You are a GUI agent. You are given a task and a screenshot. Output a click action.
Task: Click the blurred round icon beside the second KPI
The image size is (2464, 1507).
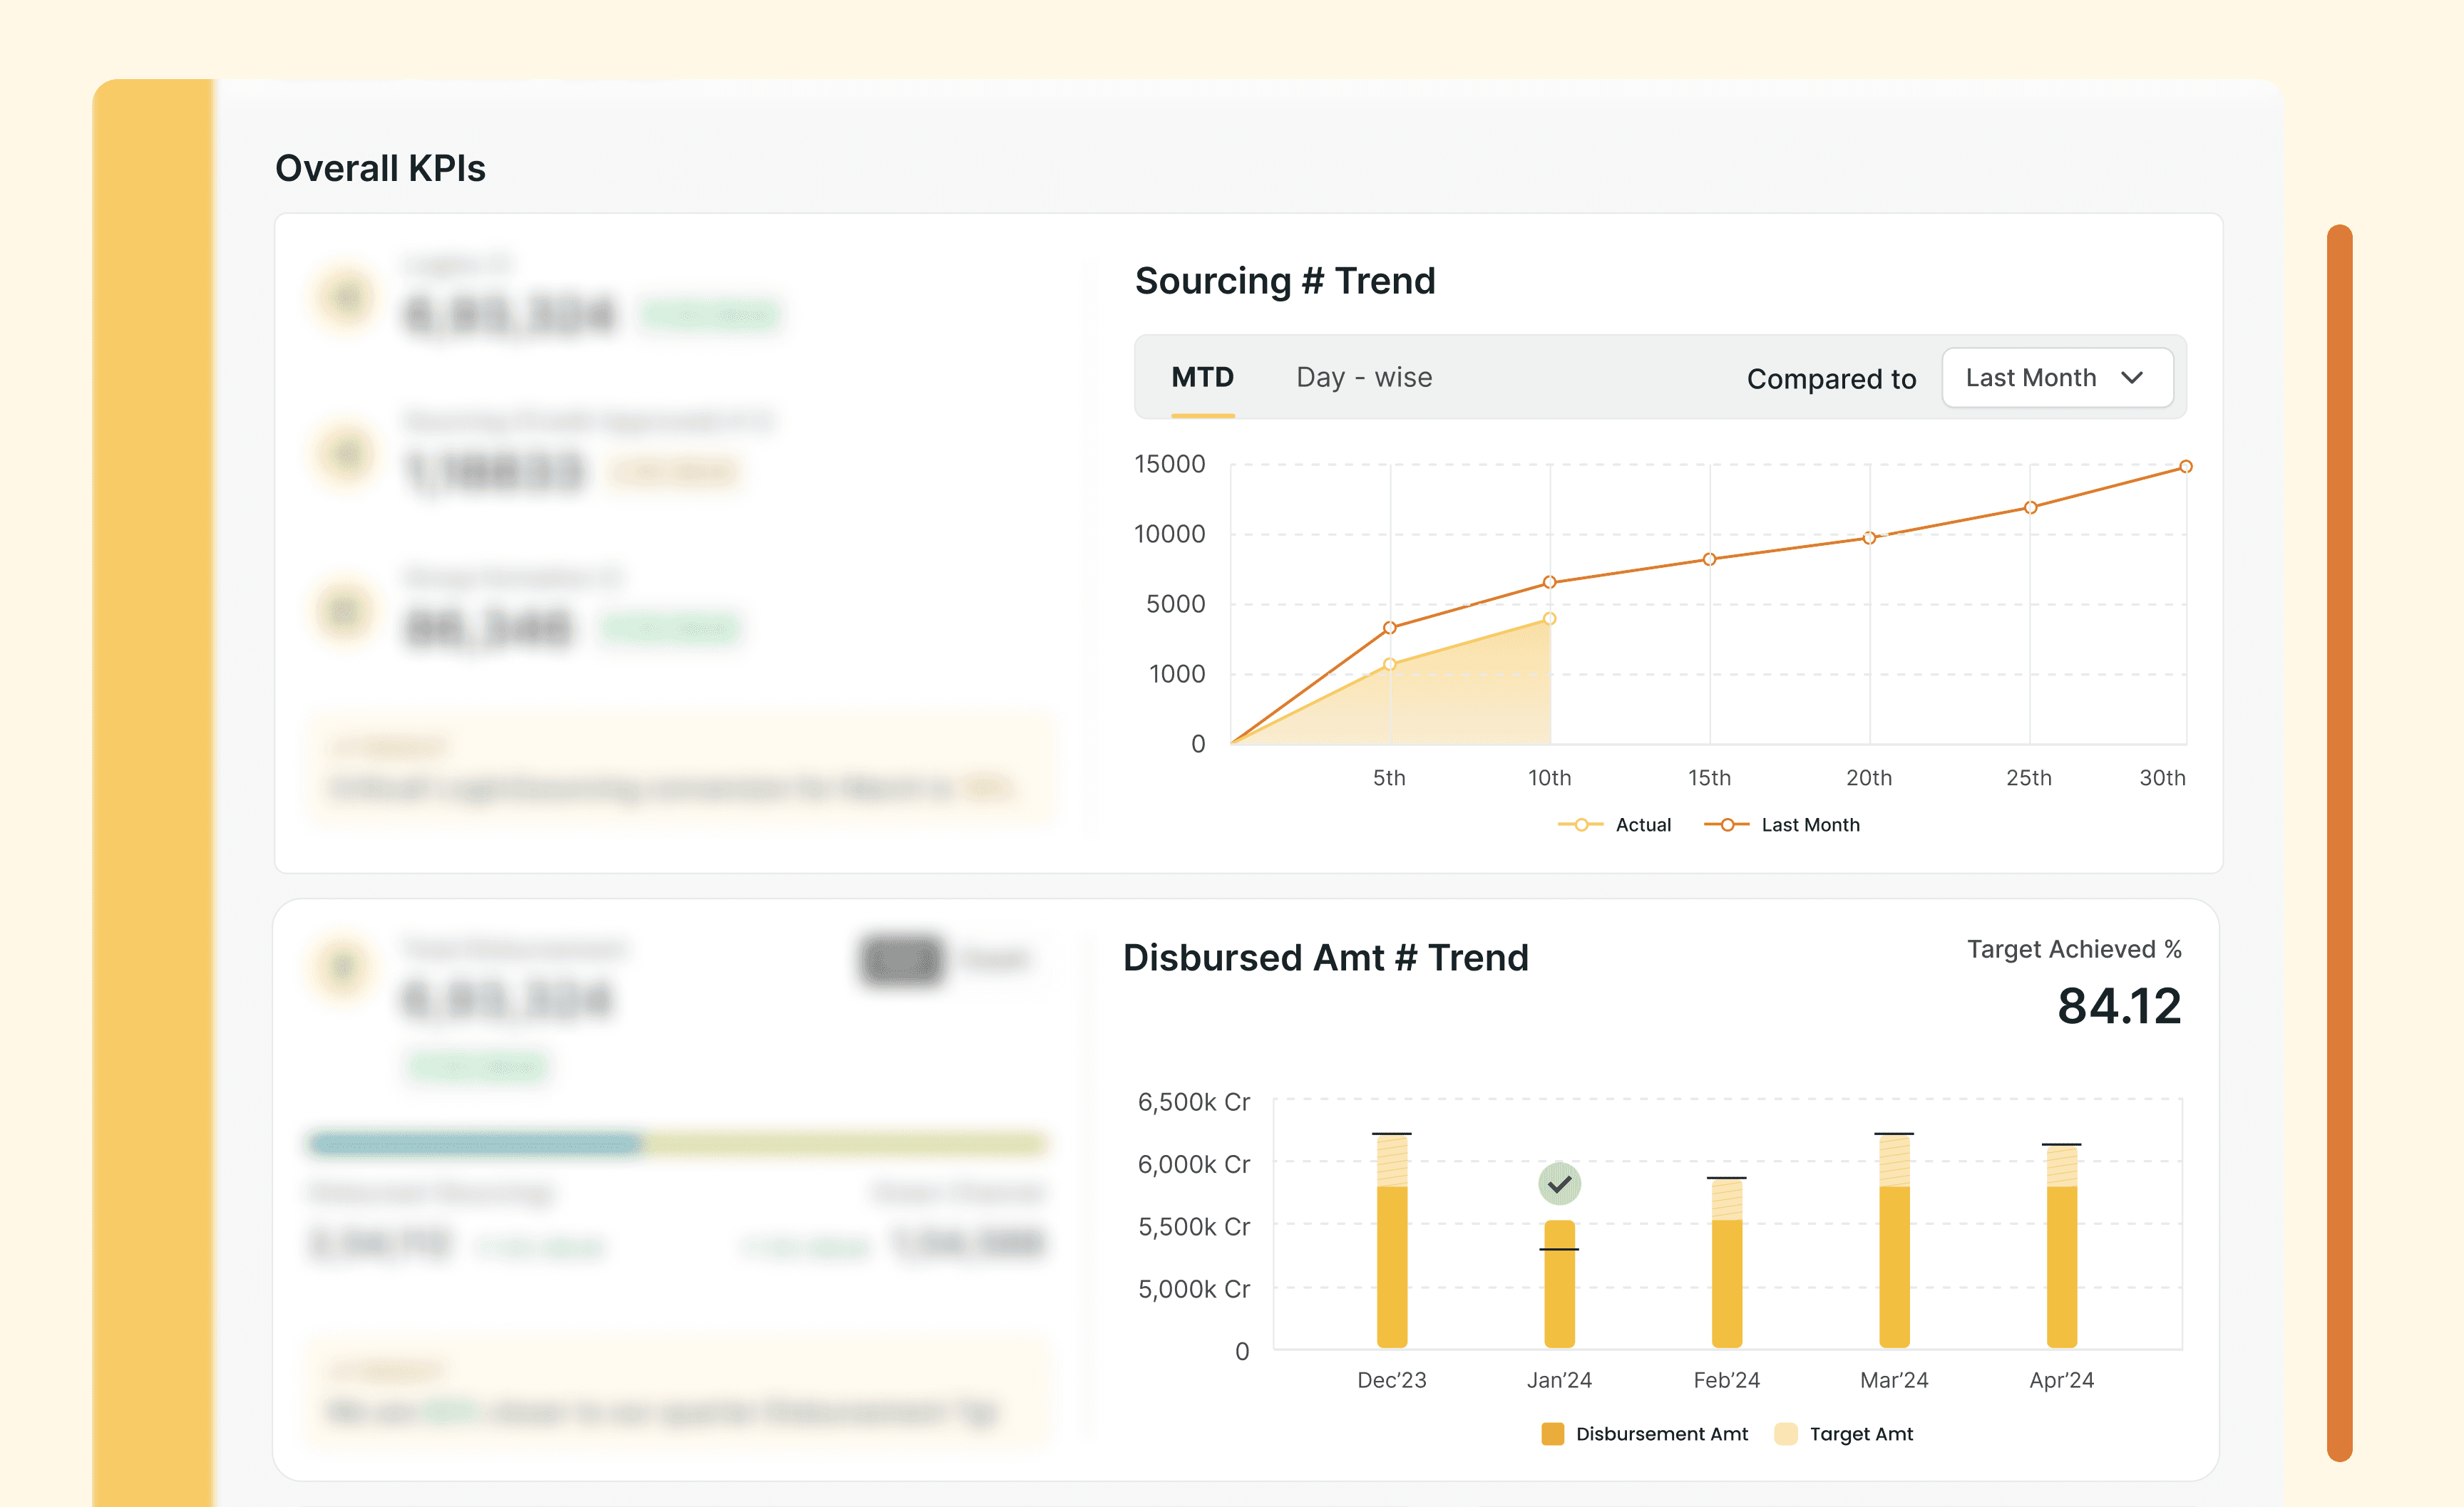[x=345, y=454]
